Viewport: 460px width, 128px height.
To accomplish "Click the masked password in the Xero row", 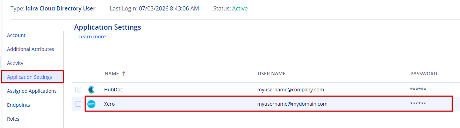I will pyautogui.click(x=418, y=104).
